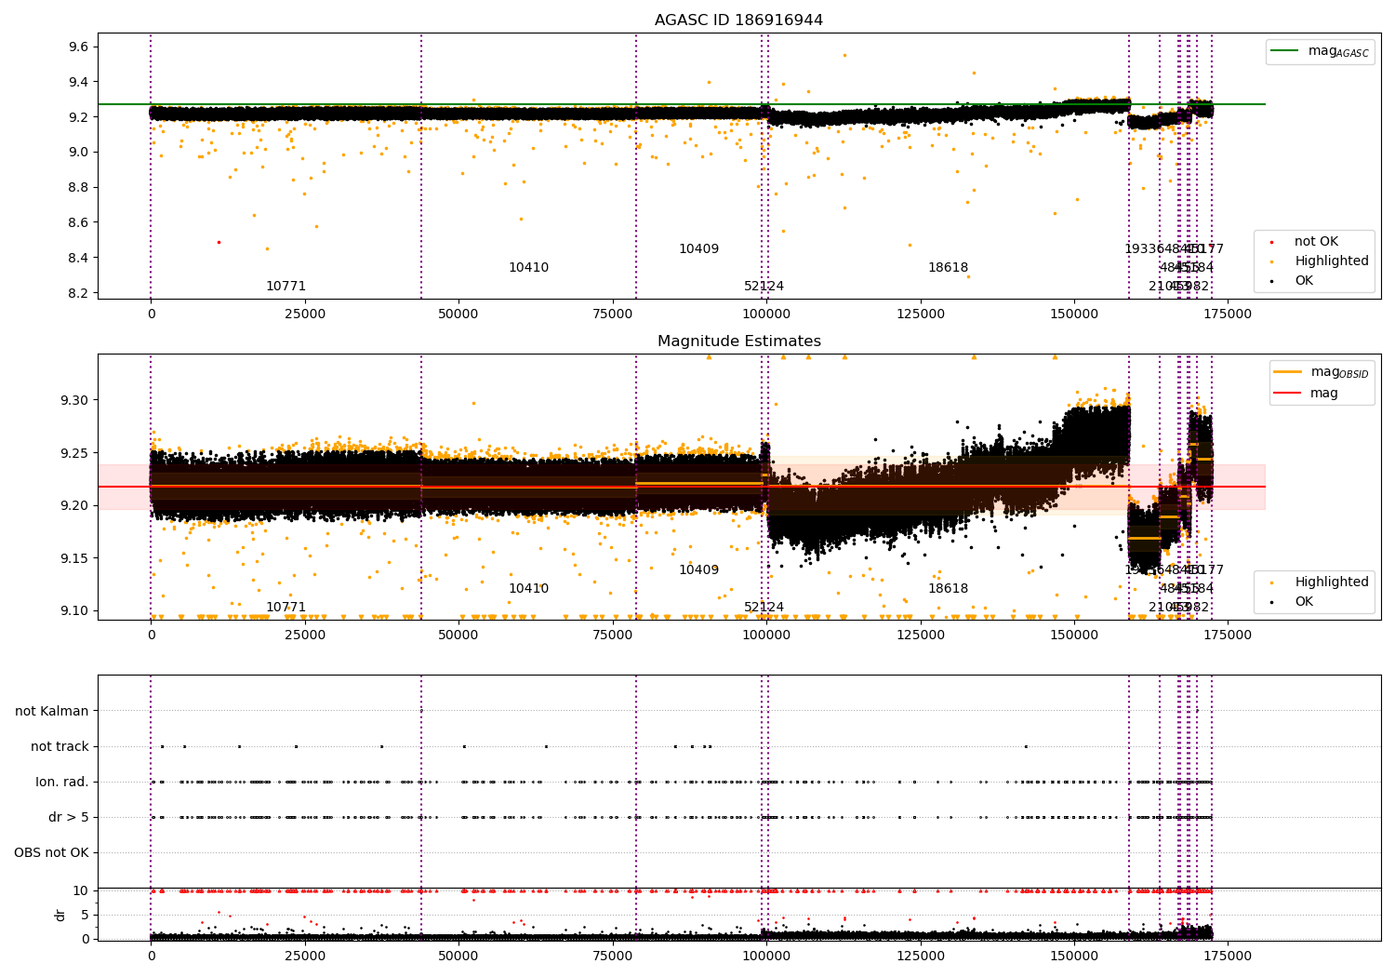Click obsid label 18618 in Magnitude Estimates plot
Screen dimensions: 1395x977
pos(948,589)
